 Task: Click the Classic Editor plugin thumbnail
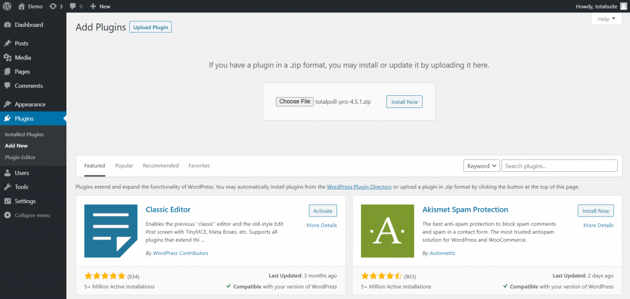pyautogui.click(x=111, y=231)
